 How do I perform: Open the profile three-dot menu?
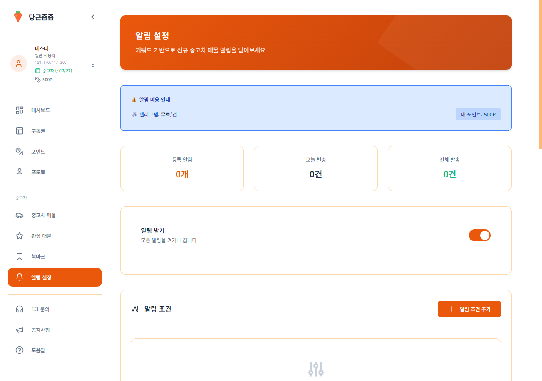click(x=93, y=65)
